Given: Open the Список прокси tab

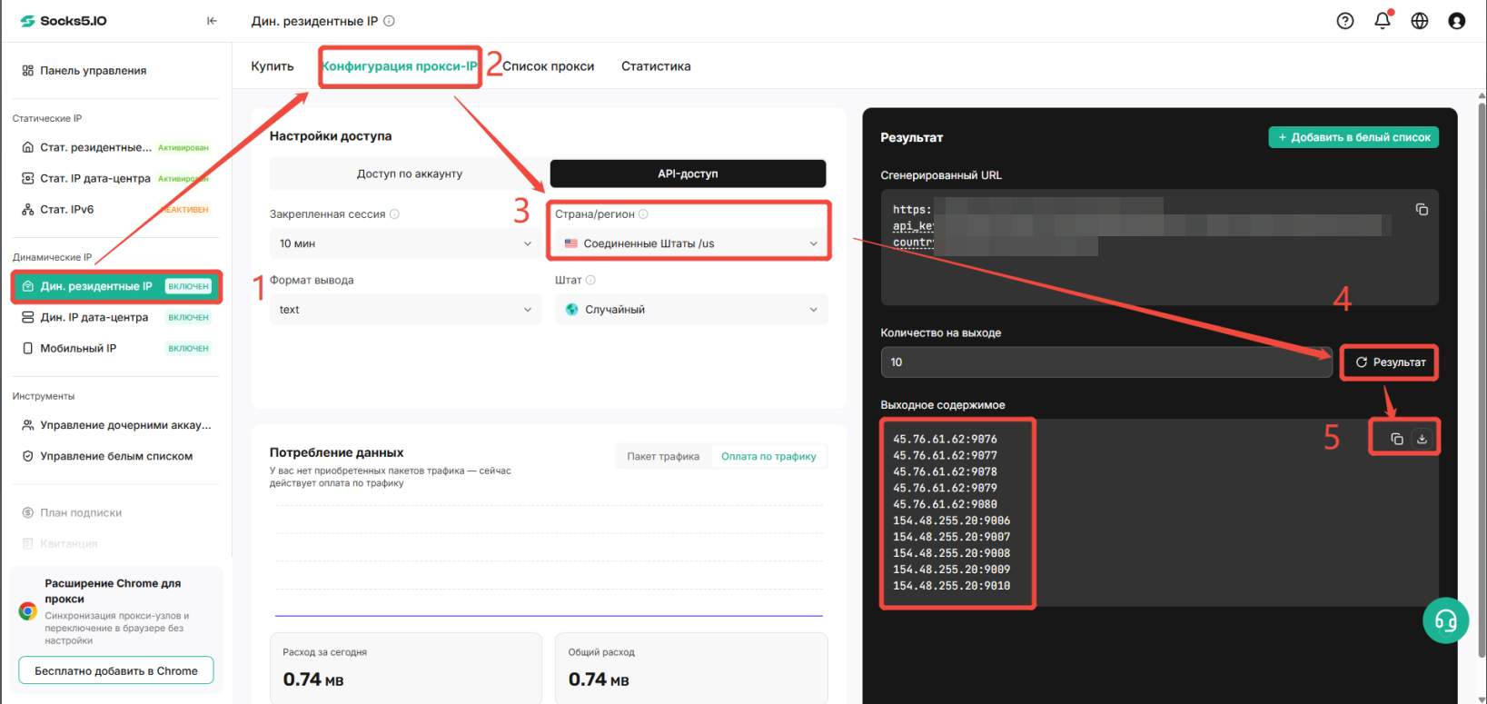Looking at the screenshot, I should coord(548,66).
